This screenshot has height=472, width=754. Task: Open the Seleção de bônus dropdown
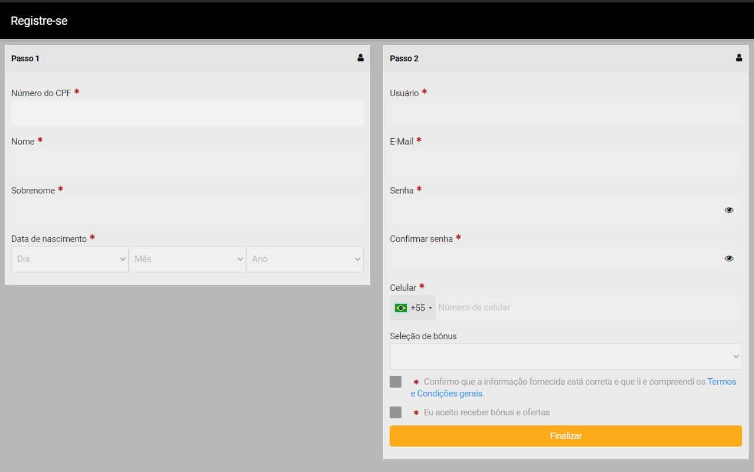566,356
